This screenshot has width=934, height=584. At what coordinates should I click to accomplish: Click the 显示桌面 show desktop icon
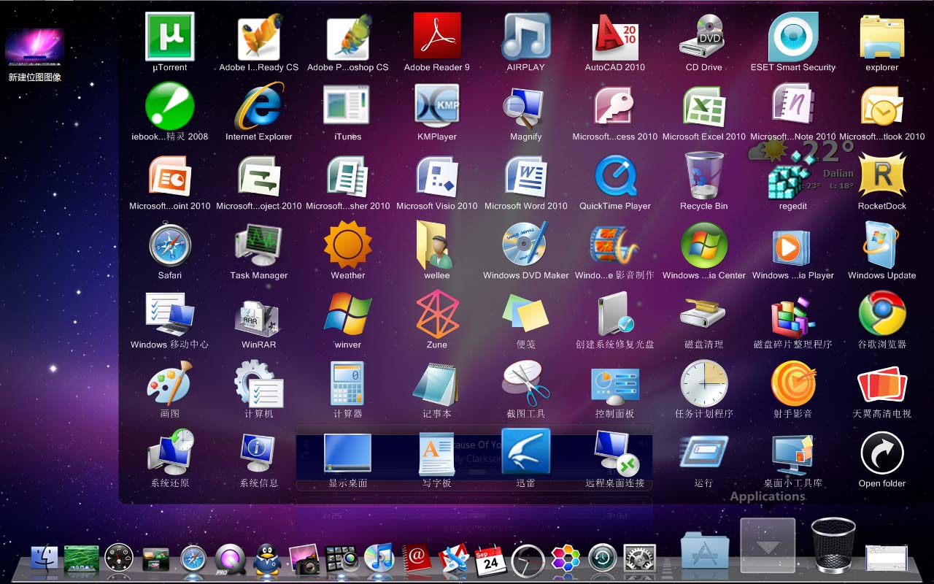tap(348, 453)
